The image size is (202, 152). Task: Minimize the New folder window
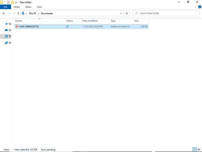(x=179, y=2)
